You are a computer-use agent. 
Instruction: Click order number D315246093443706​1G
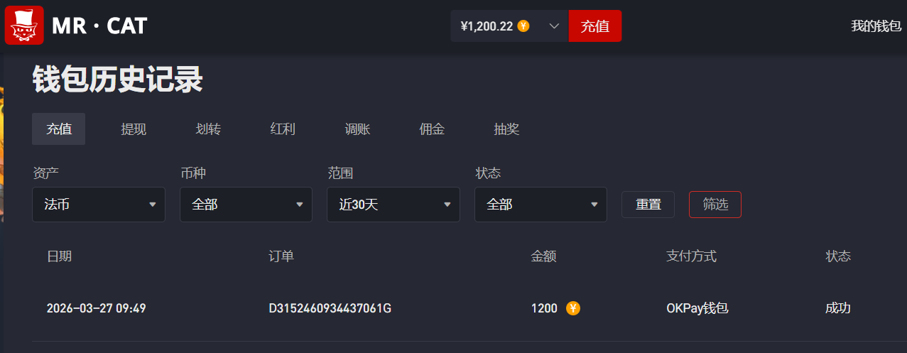click(330, 308)
